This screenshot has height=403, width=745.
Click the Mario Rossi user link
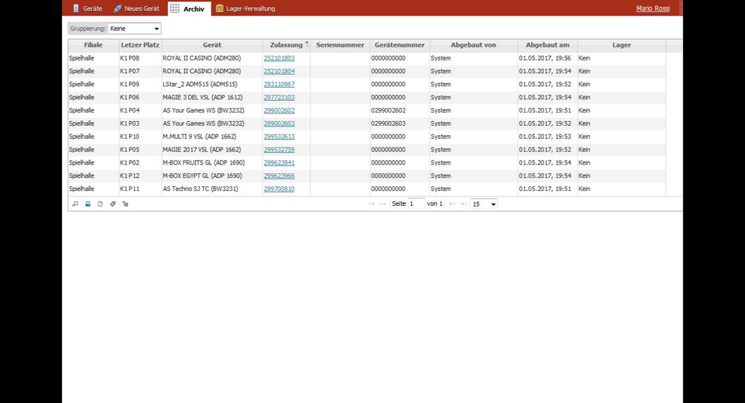653,9
